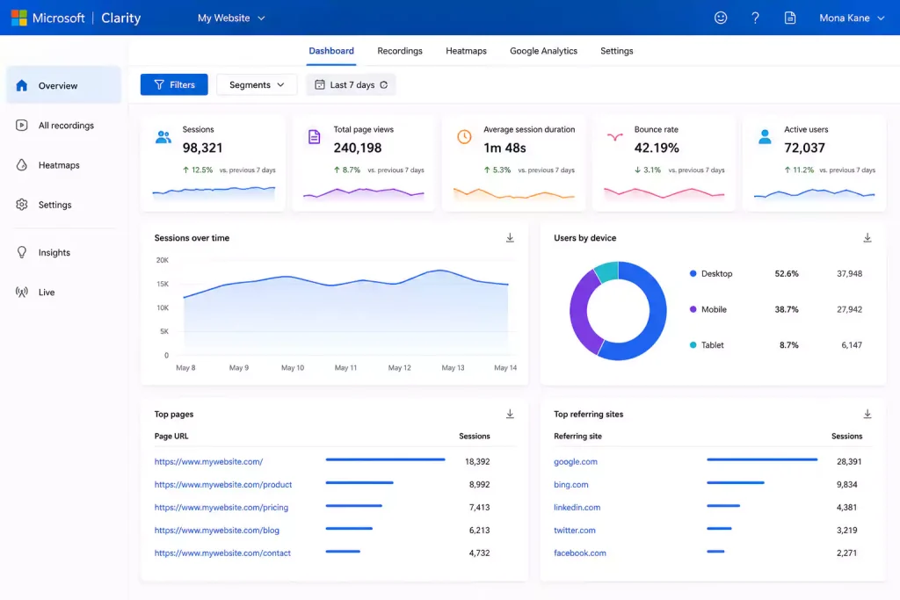Open the feedback smiley icon
Screen dimensions: 900x600
[721, 18]
